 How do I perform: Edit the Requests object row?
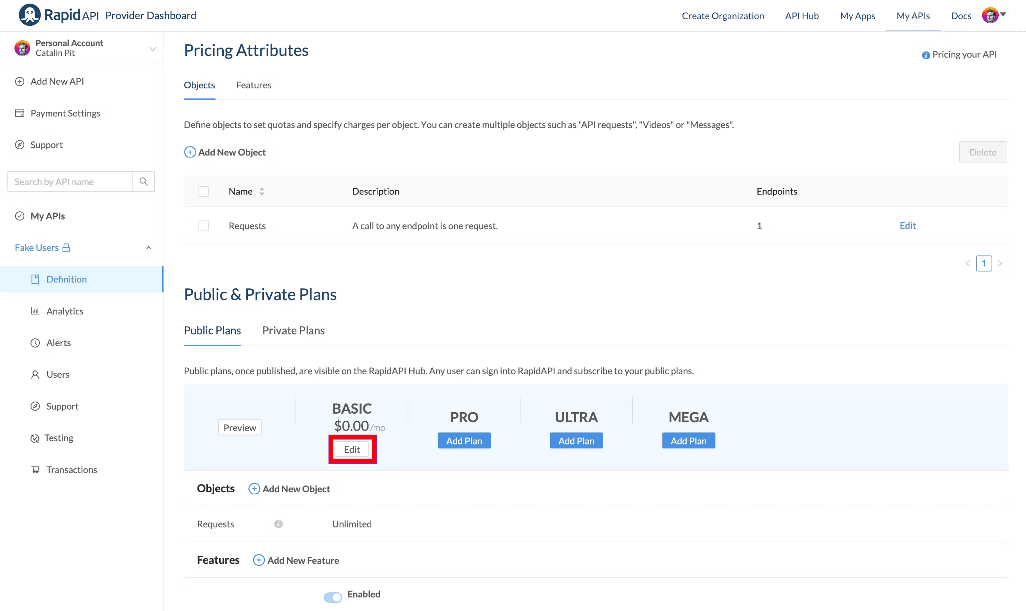point(908,225)
